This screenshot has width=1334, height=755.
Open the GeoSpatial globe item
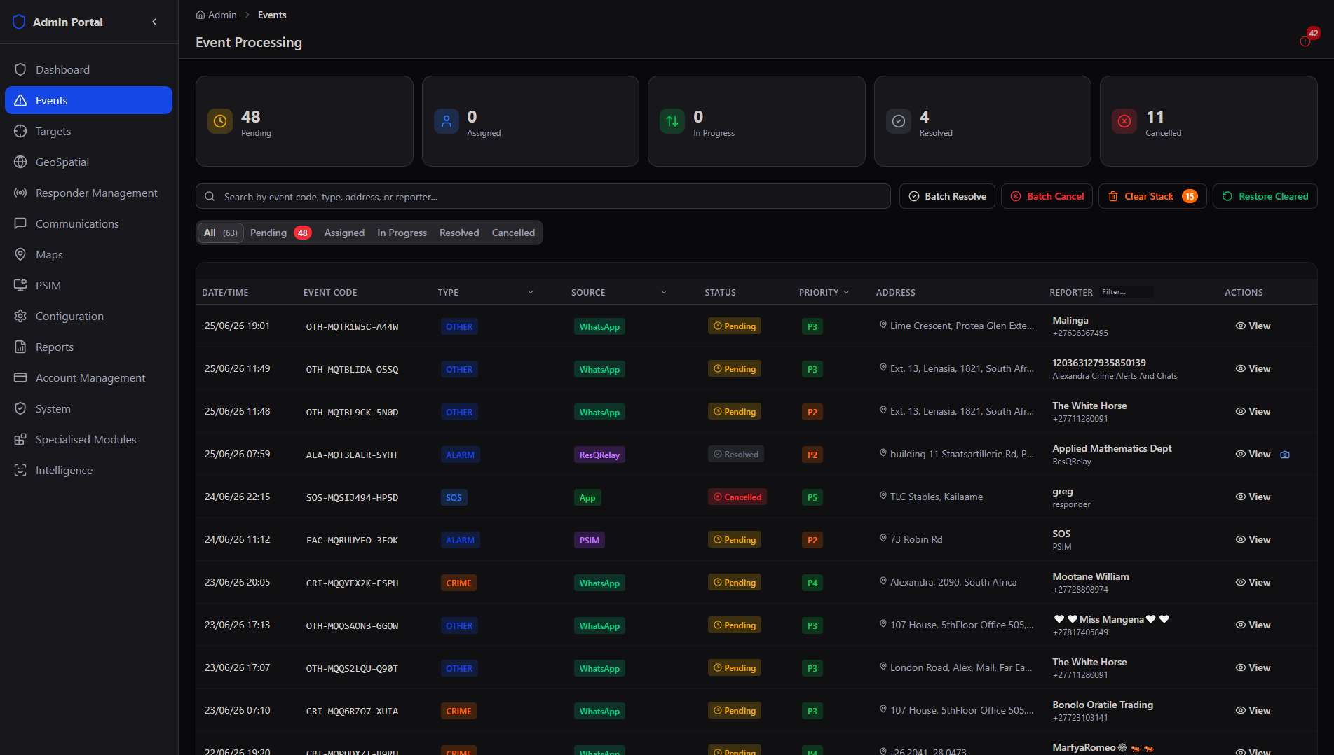click(88, 162)
